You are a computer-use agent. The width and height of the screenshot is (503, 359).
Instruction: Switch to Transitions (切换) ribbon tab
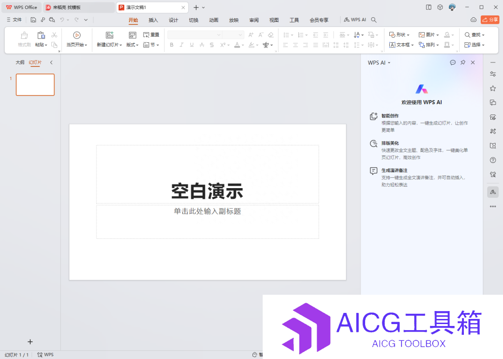(193, 20)
